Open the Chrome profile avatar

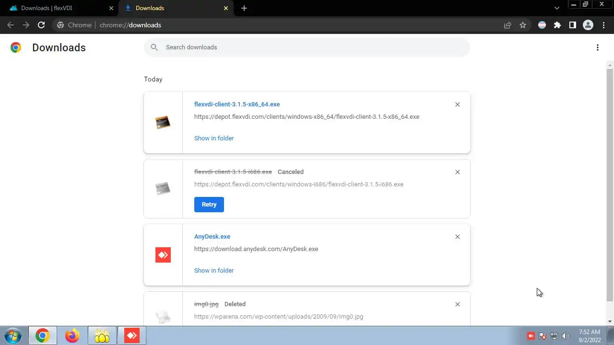588,25
